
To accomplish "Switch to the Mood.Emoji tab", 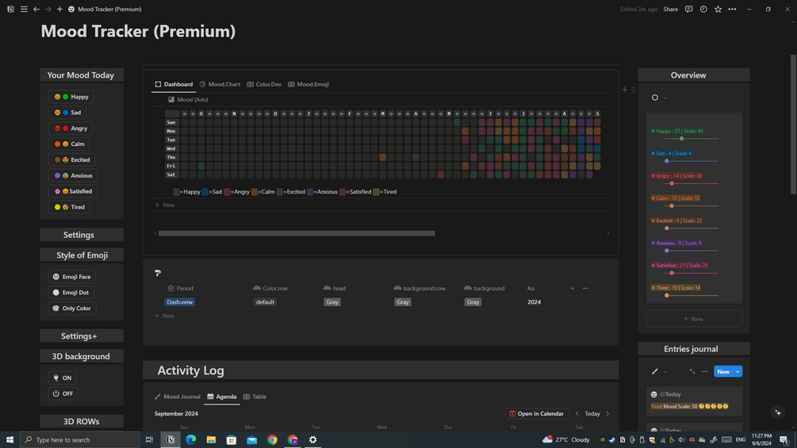I will tap(308, 84).
